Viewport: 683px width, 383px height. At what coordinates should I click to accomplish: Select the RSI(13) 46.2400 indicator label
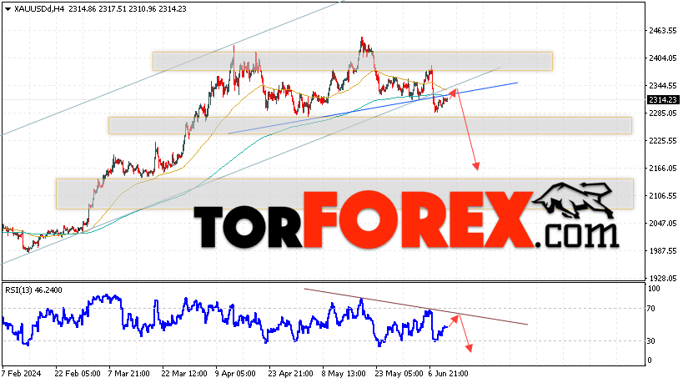tap(33, 290)
